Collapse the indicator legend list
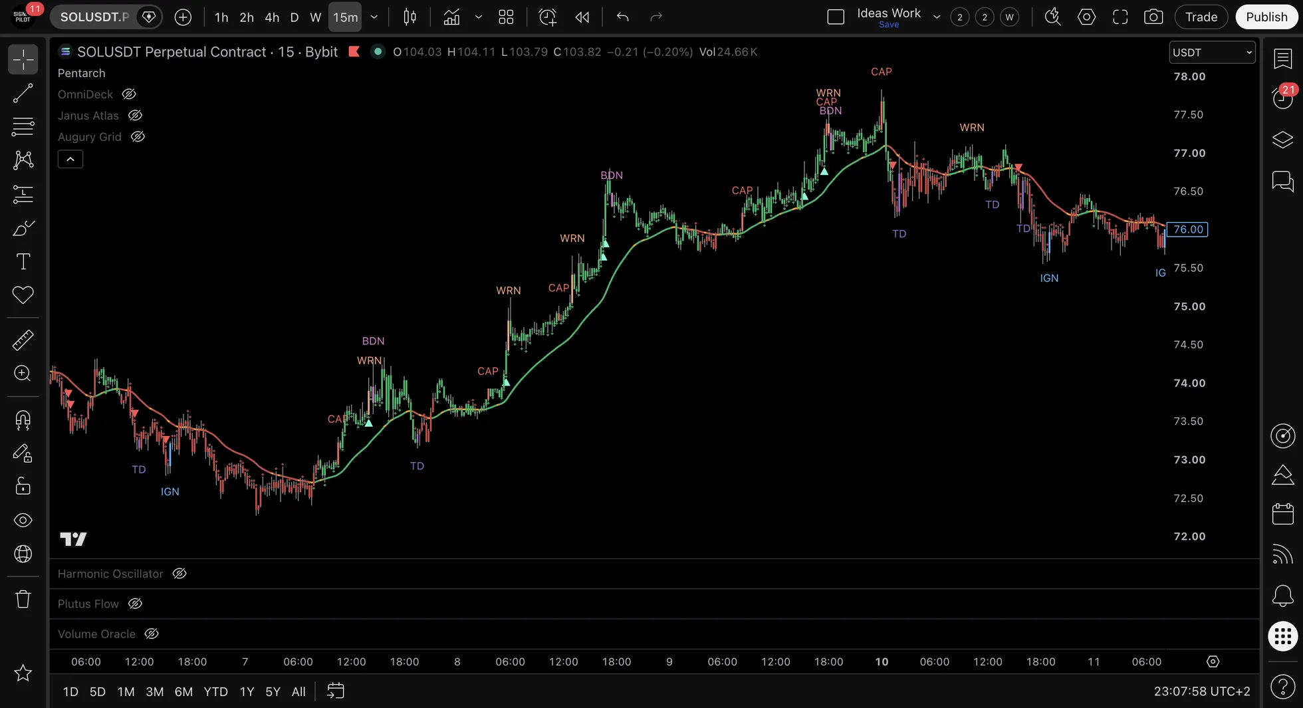 (x=70, y=160)
